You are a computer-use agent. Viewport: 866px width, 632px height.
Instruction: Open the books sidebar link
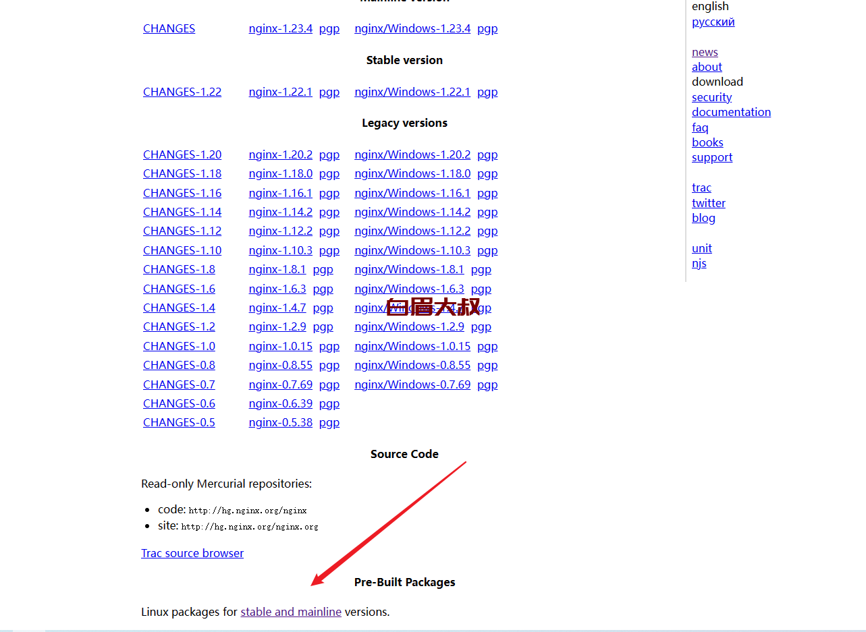pos(707,142)
